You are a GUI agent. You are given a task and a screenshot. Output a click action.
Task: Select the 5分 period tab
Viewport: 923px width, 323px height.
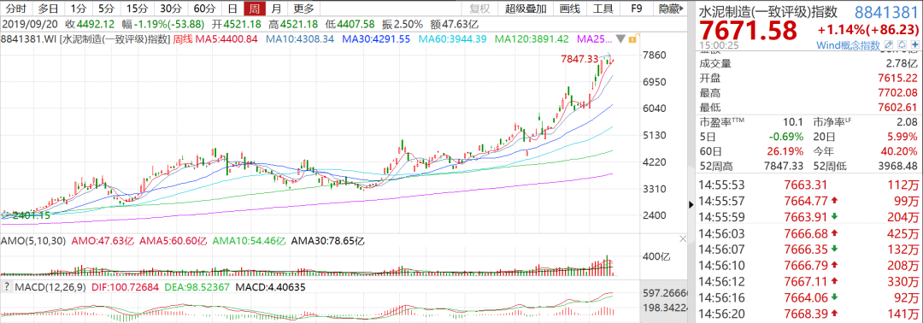[x=107, y=9]
